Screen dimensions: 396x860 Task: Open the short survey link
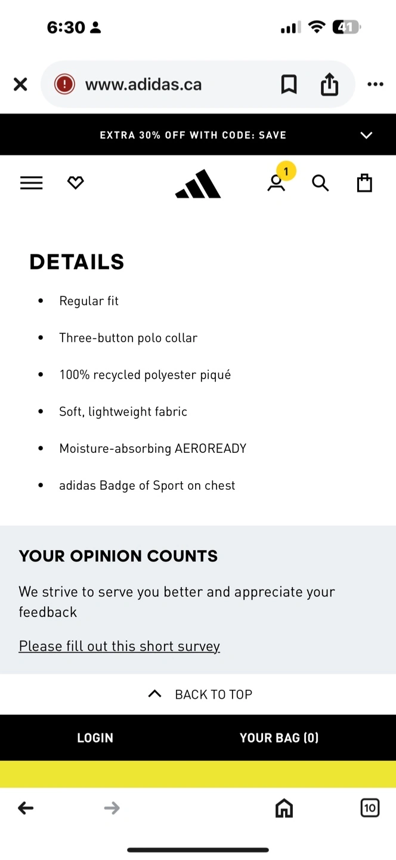coord(119,646)
